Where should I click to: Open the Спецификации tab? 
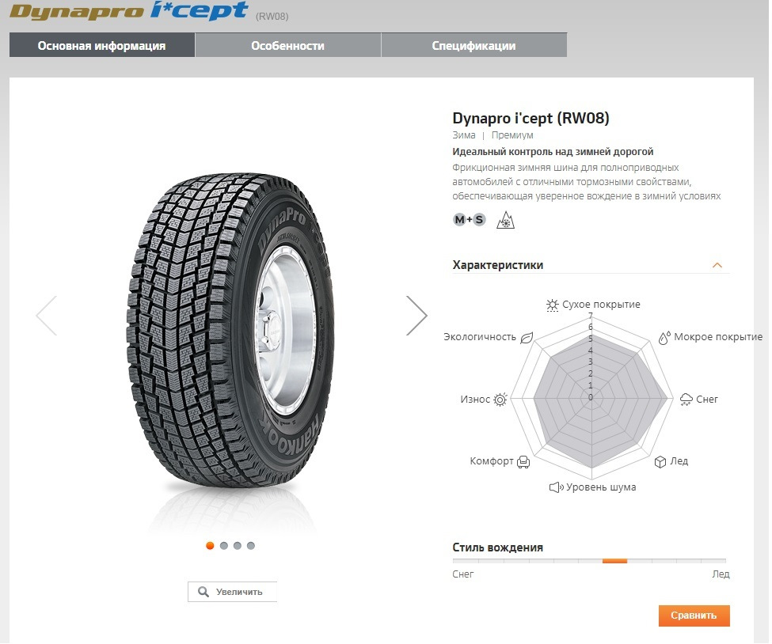[474, 45]
